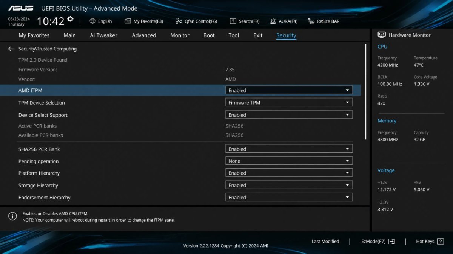Image resolution: width=453 pixels, height=254 pixels.
Task: Click Hot Keys label
Action: [425, 242]
